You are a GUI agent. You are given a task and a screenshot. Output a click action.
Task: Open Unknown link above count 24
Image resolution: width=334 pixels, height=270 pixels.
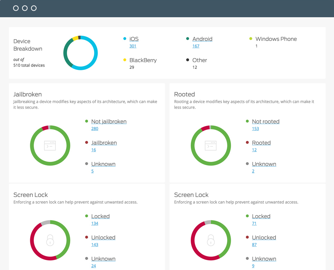point(103,259)
